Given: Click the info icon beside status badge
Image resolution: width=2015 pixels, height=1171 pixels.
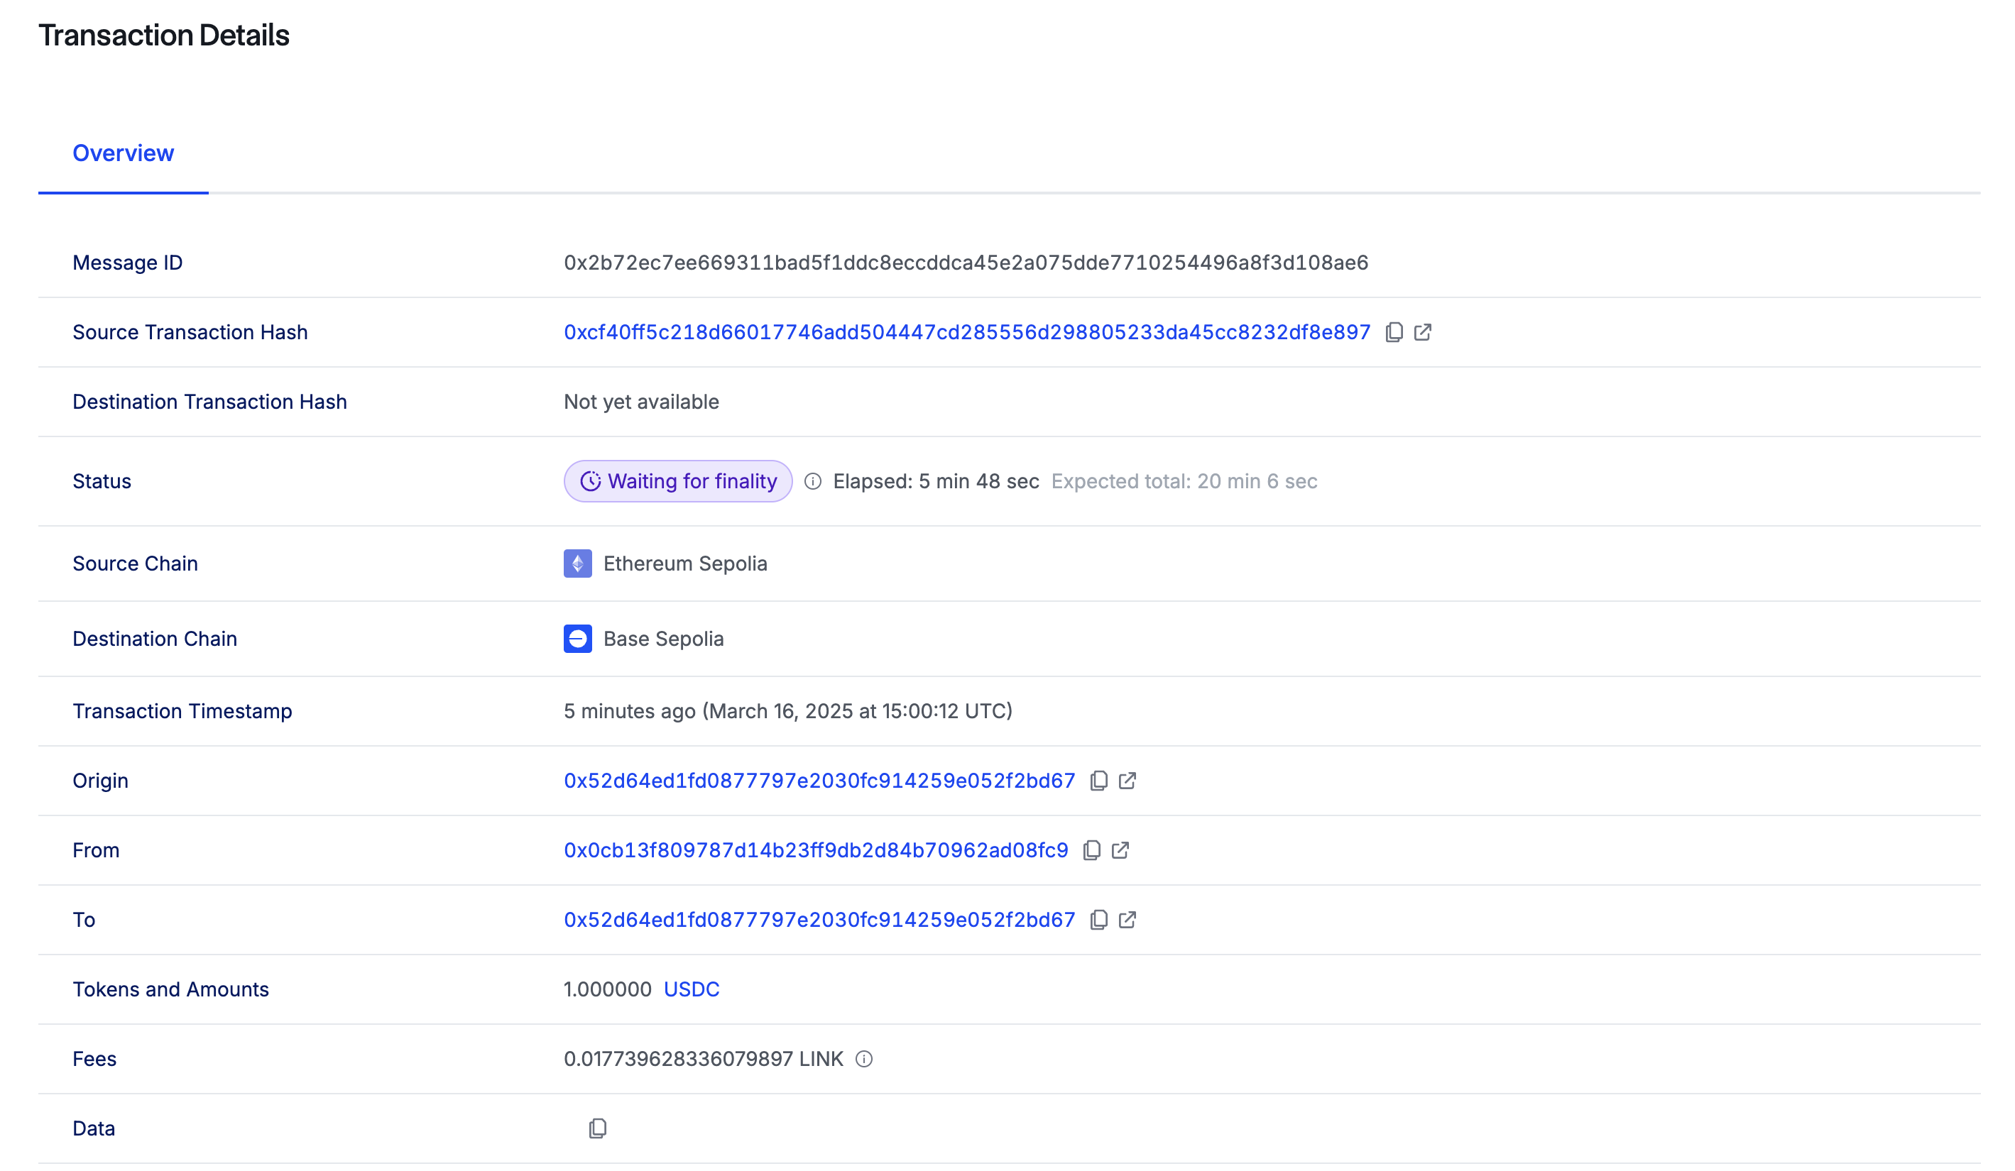Looking at the screenshot, I should [x=812, y=481].
